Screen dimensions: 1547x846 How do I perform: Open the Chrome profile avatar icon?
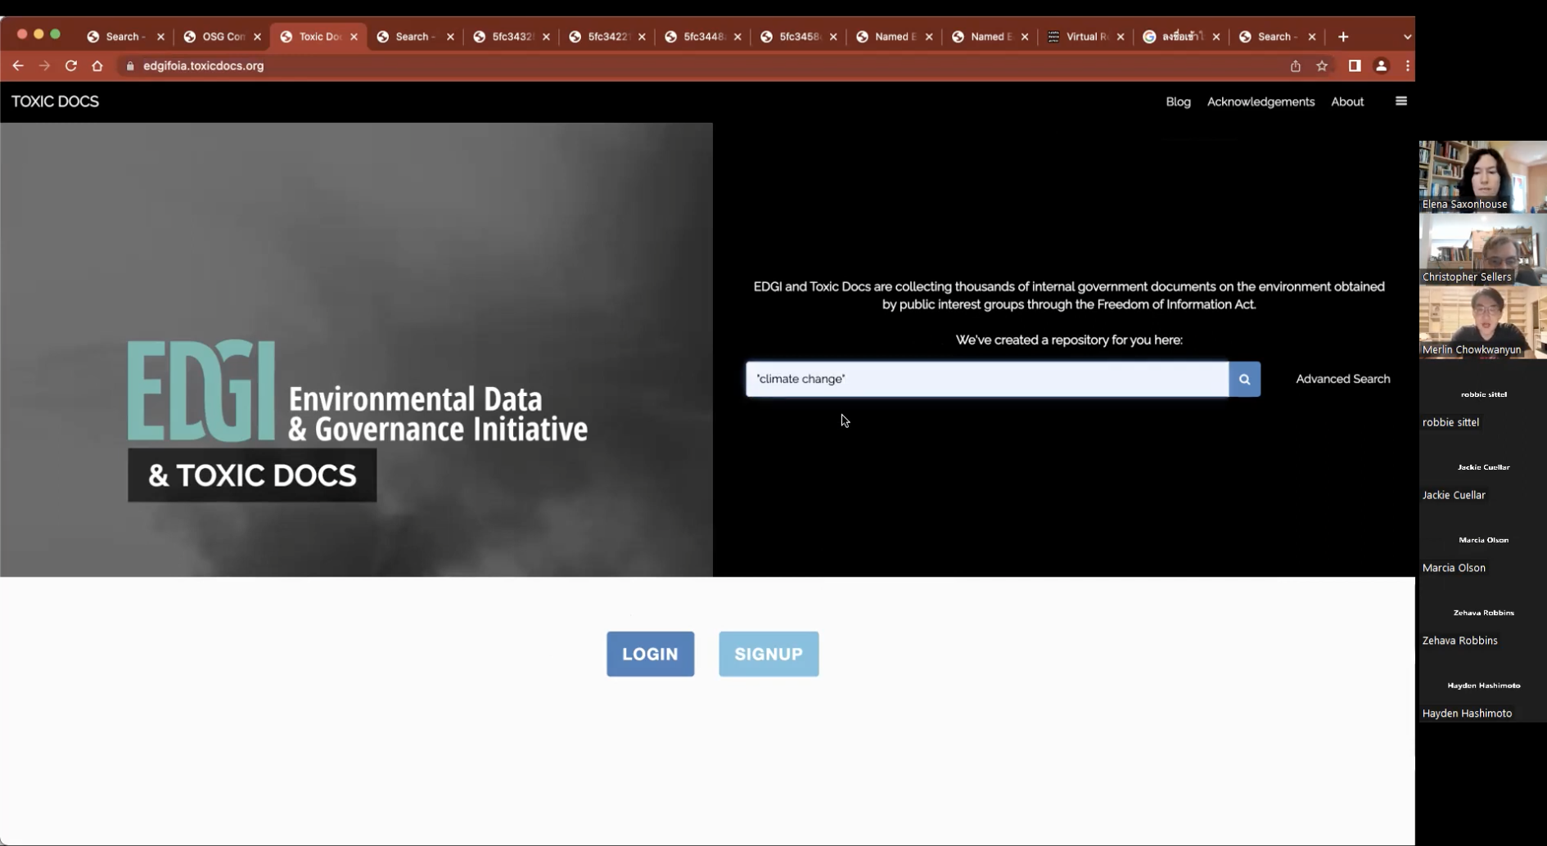1381,65
